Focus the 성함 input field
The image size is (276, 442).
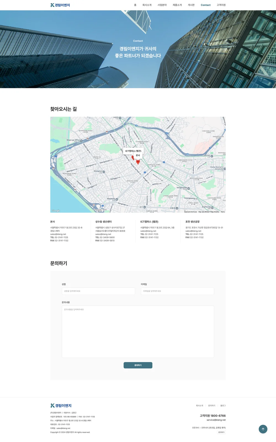pos(99,291)
